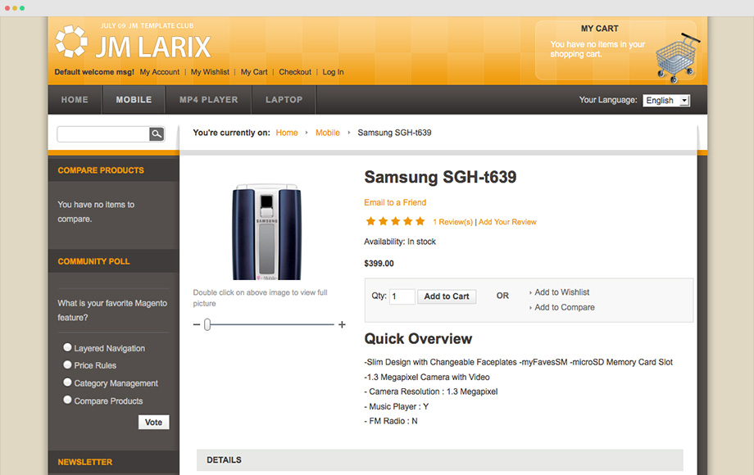Click the JM Larix logo
The width and height of the screenshot is (754, 475).
pos(134,43)
